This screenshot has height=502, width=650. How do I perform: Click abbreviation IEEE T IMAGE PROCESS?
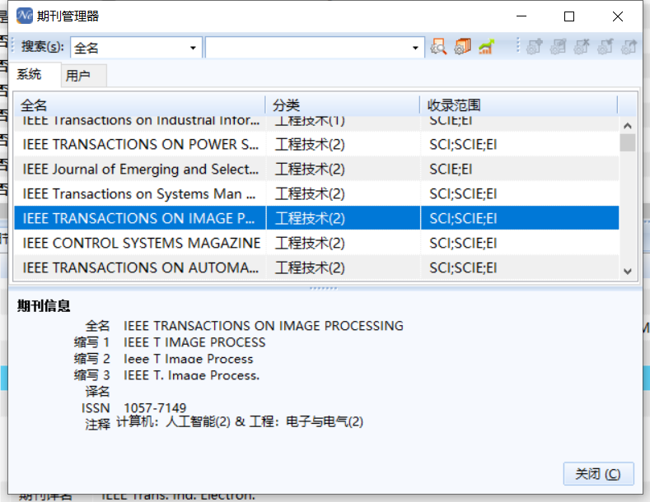[x=194, y=342]
